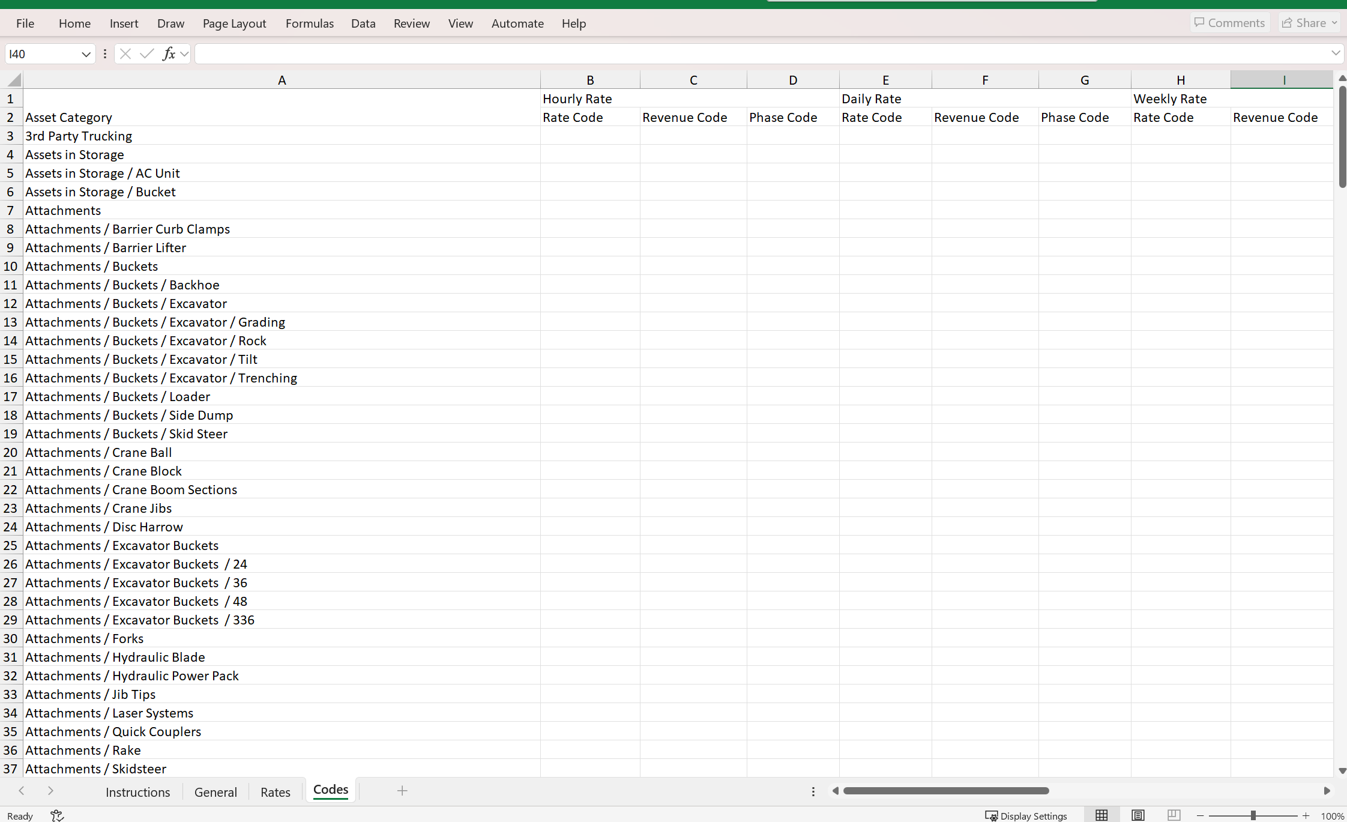Switch to Page Layout view icon
Image resolution: width=1347 pixels, height=822 pixels.
[x=1138, y=815]
